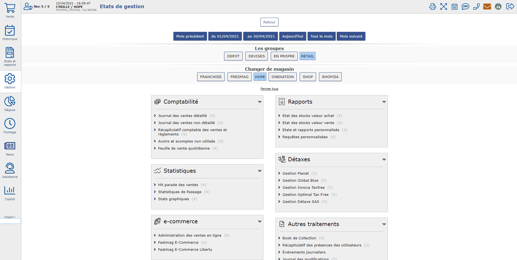Click the printer icon in top toolbar

(432, 7)
